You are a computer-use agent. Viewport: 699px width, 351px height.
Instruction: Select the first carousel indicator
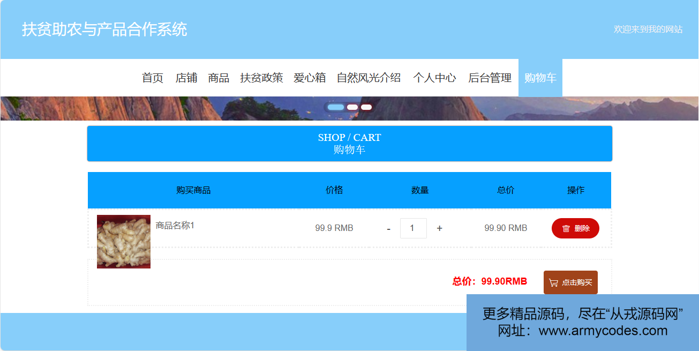[336, 107]
